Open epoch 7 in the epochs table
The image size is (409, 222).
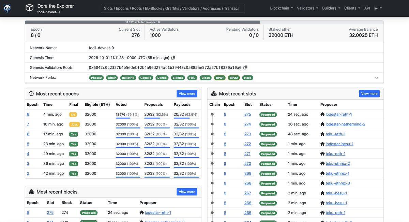[28, 124]
